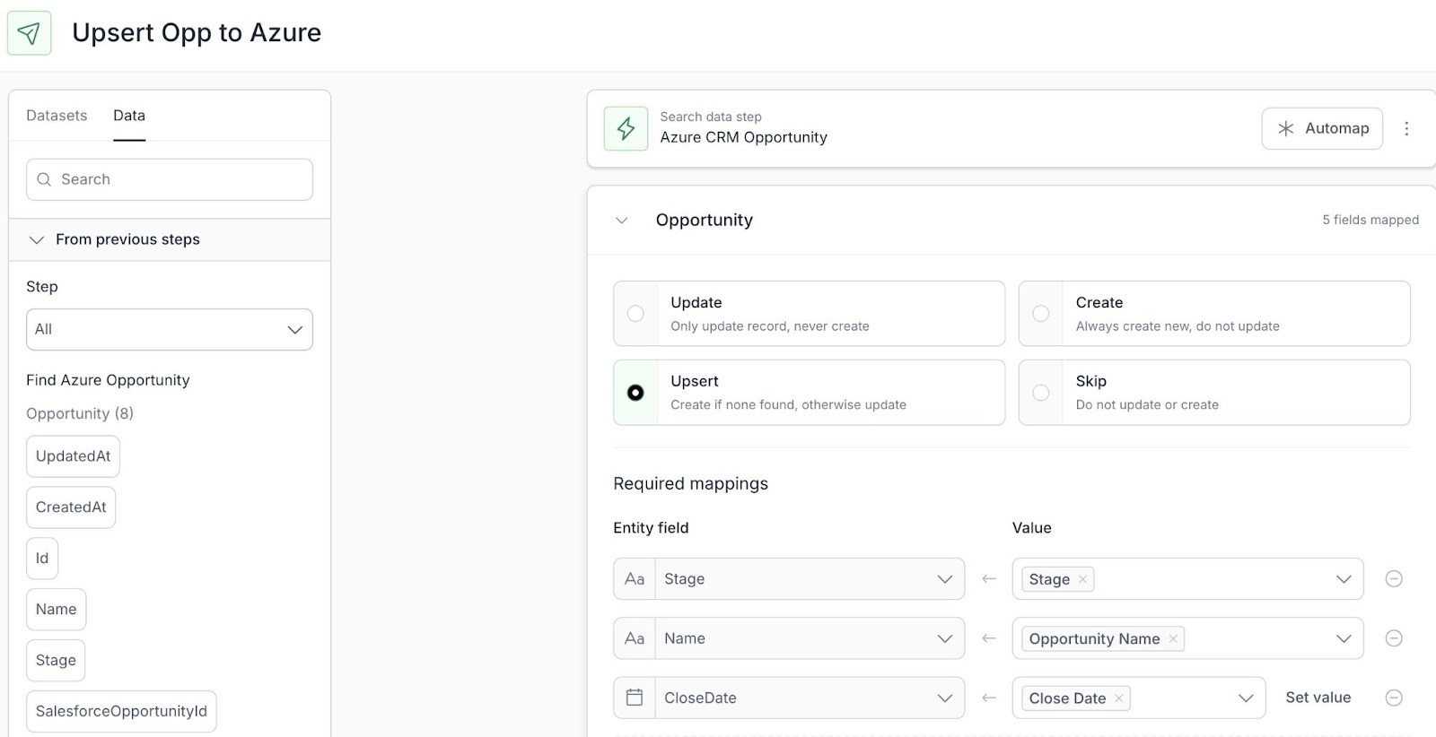The height and width of the screenshot is (737, 1436).
Task: Open the CloseDate entity field dropdown
Action: pyautogui.click(x=810, y=698)
